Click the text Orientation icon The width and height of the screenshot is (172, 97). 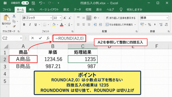(95, 18)
